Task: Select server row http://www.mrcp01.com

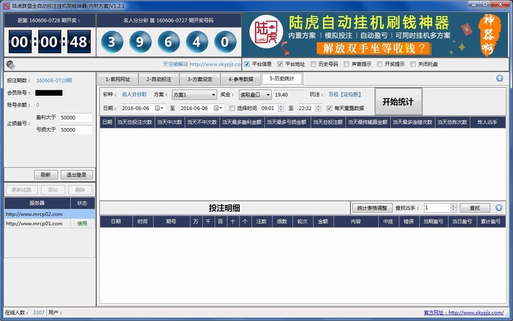Action: (x=35, y=223)
